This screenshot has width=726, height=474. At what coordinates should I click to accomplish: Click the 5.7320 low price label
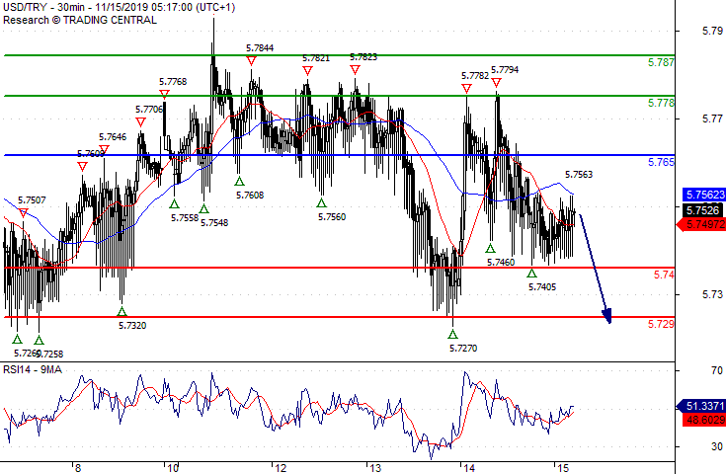tap(132, 326)
